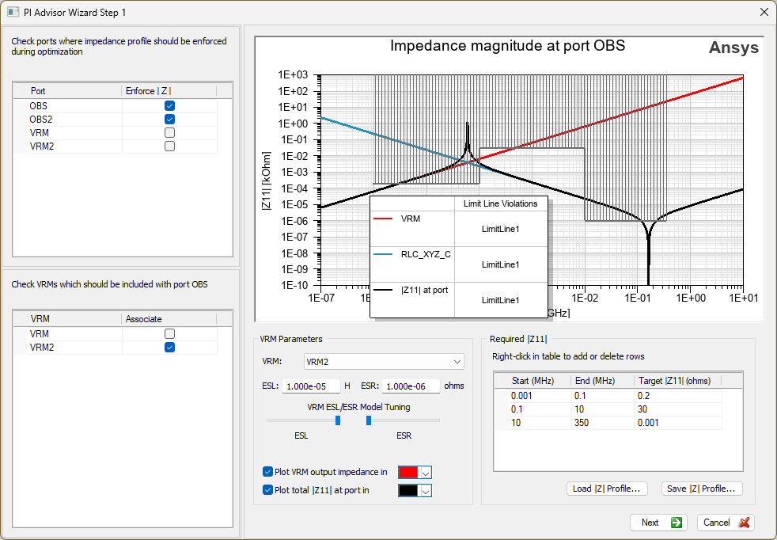Check Associate box for VRM row
This screenshot has width=777, height=540.
[x=169, y=334]
